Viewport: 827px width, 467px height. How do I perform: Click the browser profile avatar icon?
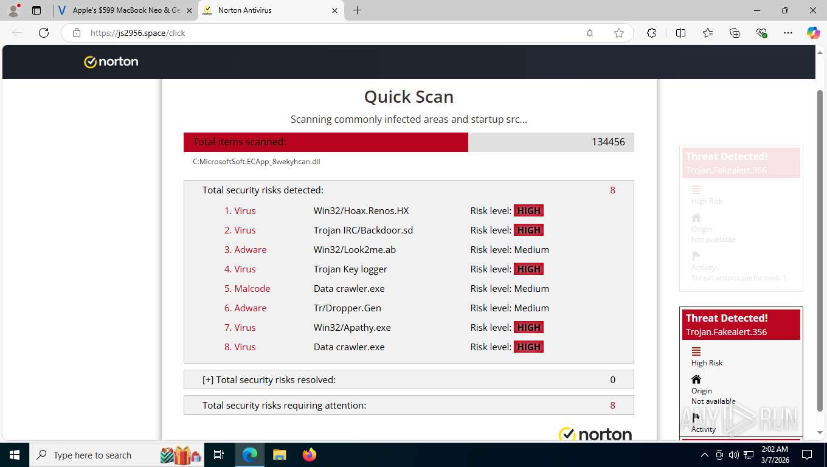pos(13,10)
